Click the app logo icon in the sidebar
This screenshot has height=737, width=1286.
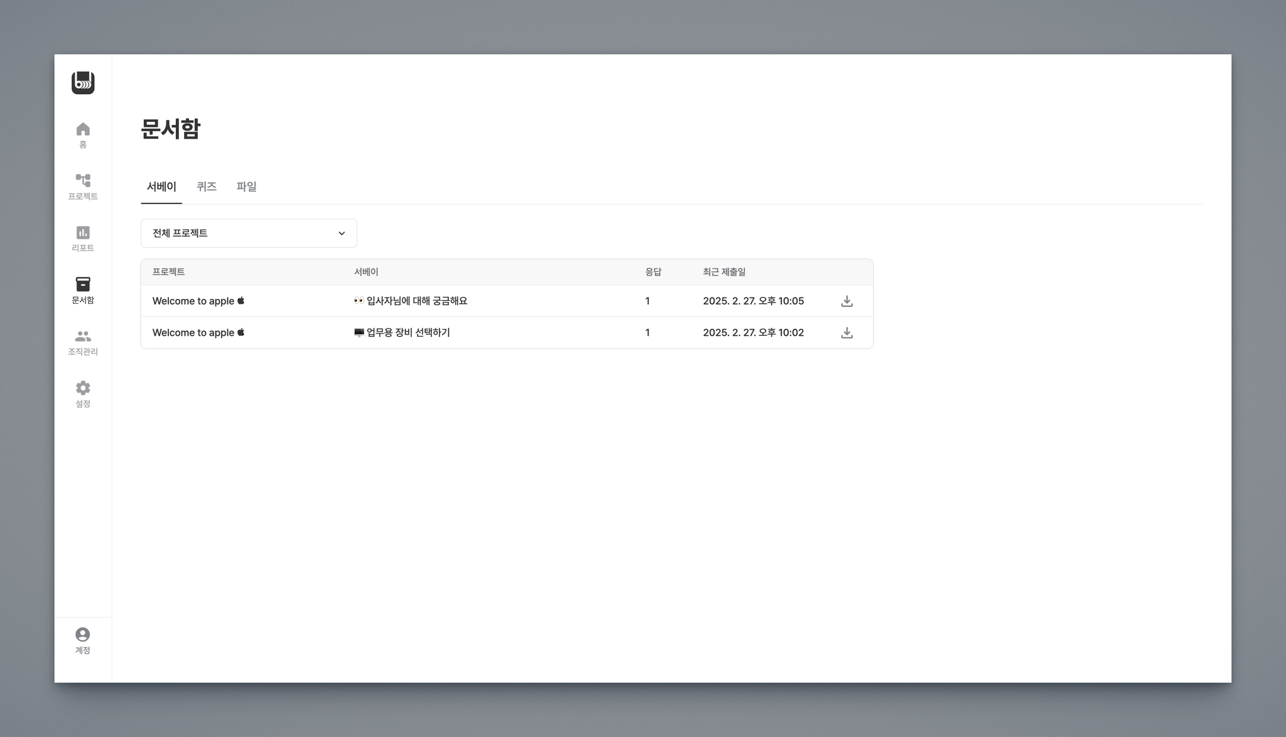pyautogui.click(x=83, y=83)
